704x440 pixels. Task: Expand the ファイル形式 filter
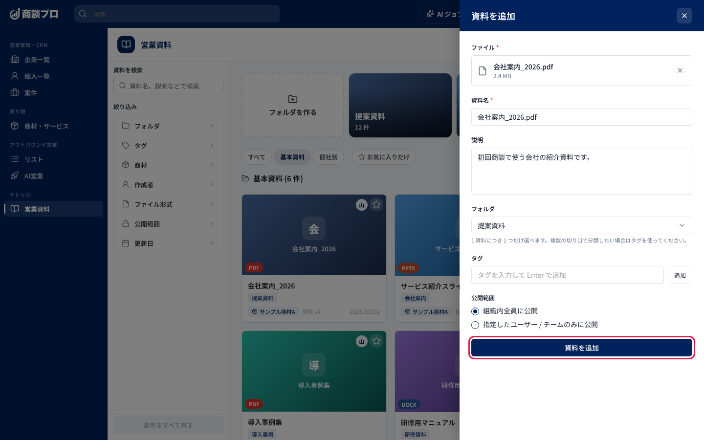click(x=168, y=204)
